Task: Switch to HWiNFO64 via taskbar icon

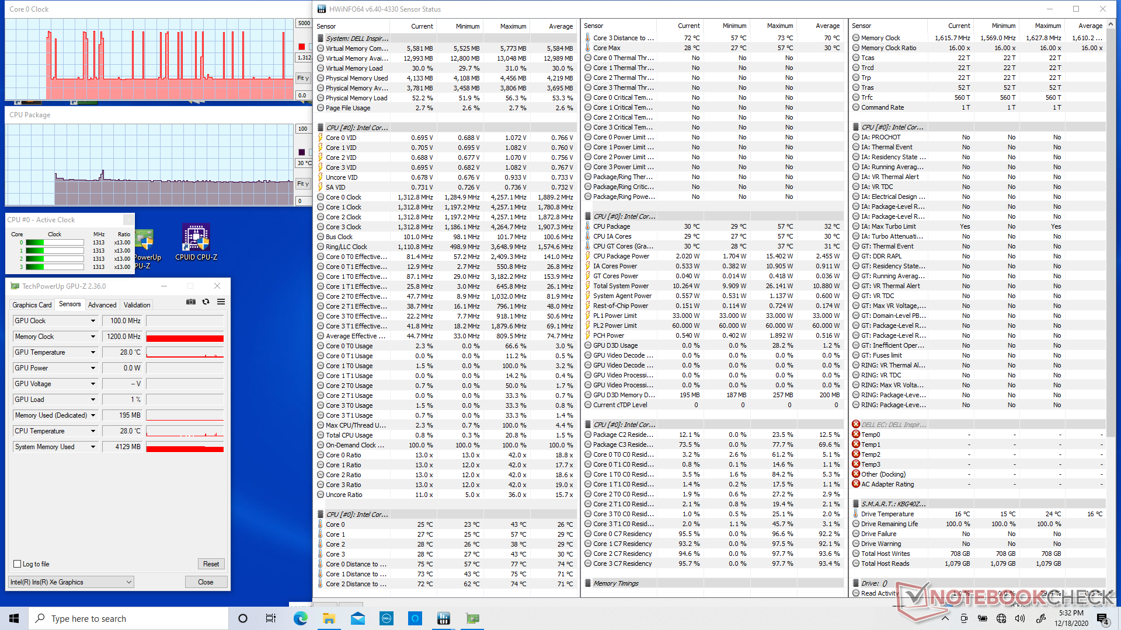Action: click(x=443, y=618)
